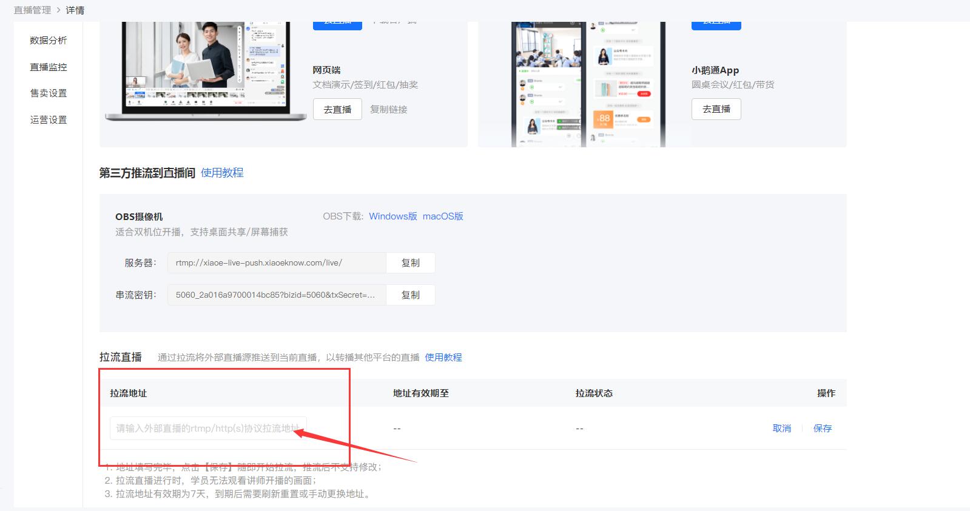Open 使用教程 for 第三方推流到直播间
The width and height of the screenshot is (970, 511).
222,173
